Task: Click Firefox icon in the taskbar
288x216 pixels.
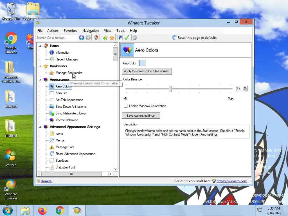Action: click(42, 210)
